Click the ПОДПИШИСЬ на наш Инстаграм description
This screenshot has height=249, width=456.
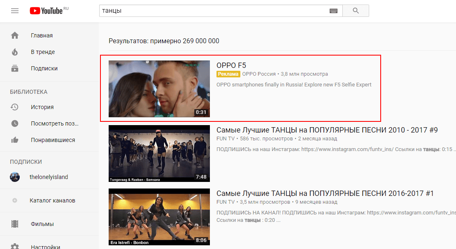(336, 149)
